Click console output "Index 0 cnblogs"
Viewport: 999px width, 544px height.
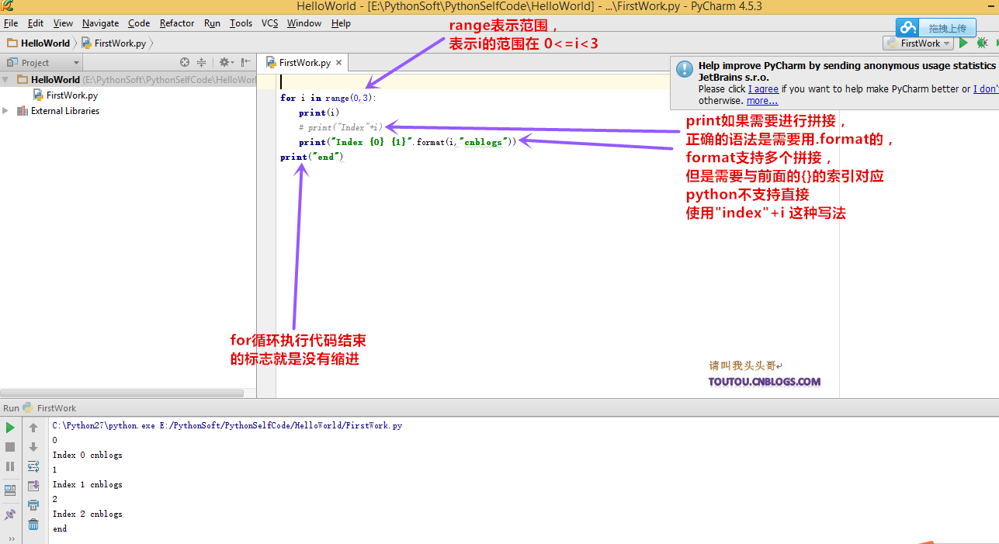[88, 455]
